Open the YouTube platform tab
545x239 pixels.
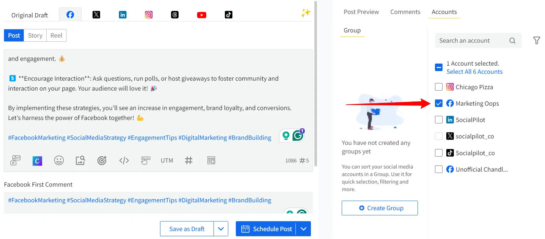click(202, 15)
